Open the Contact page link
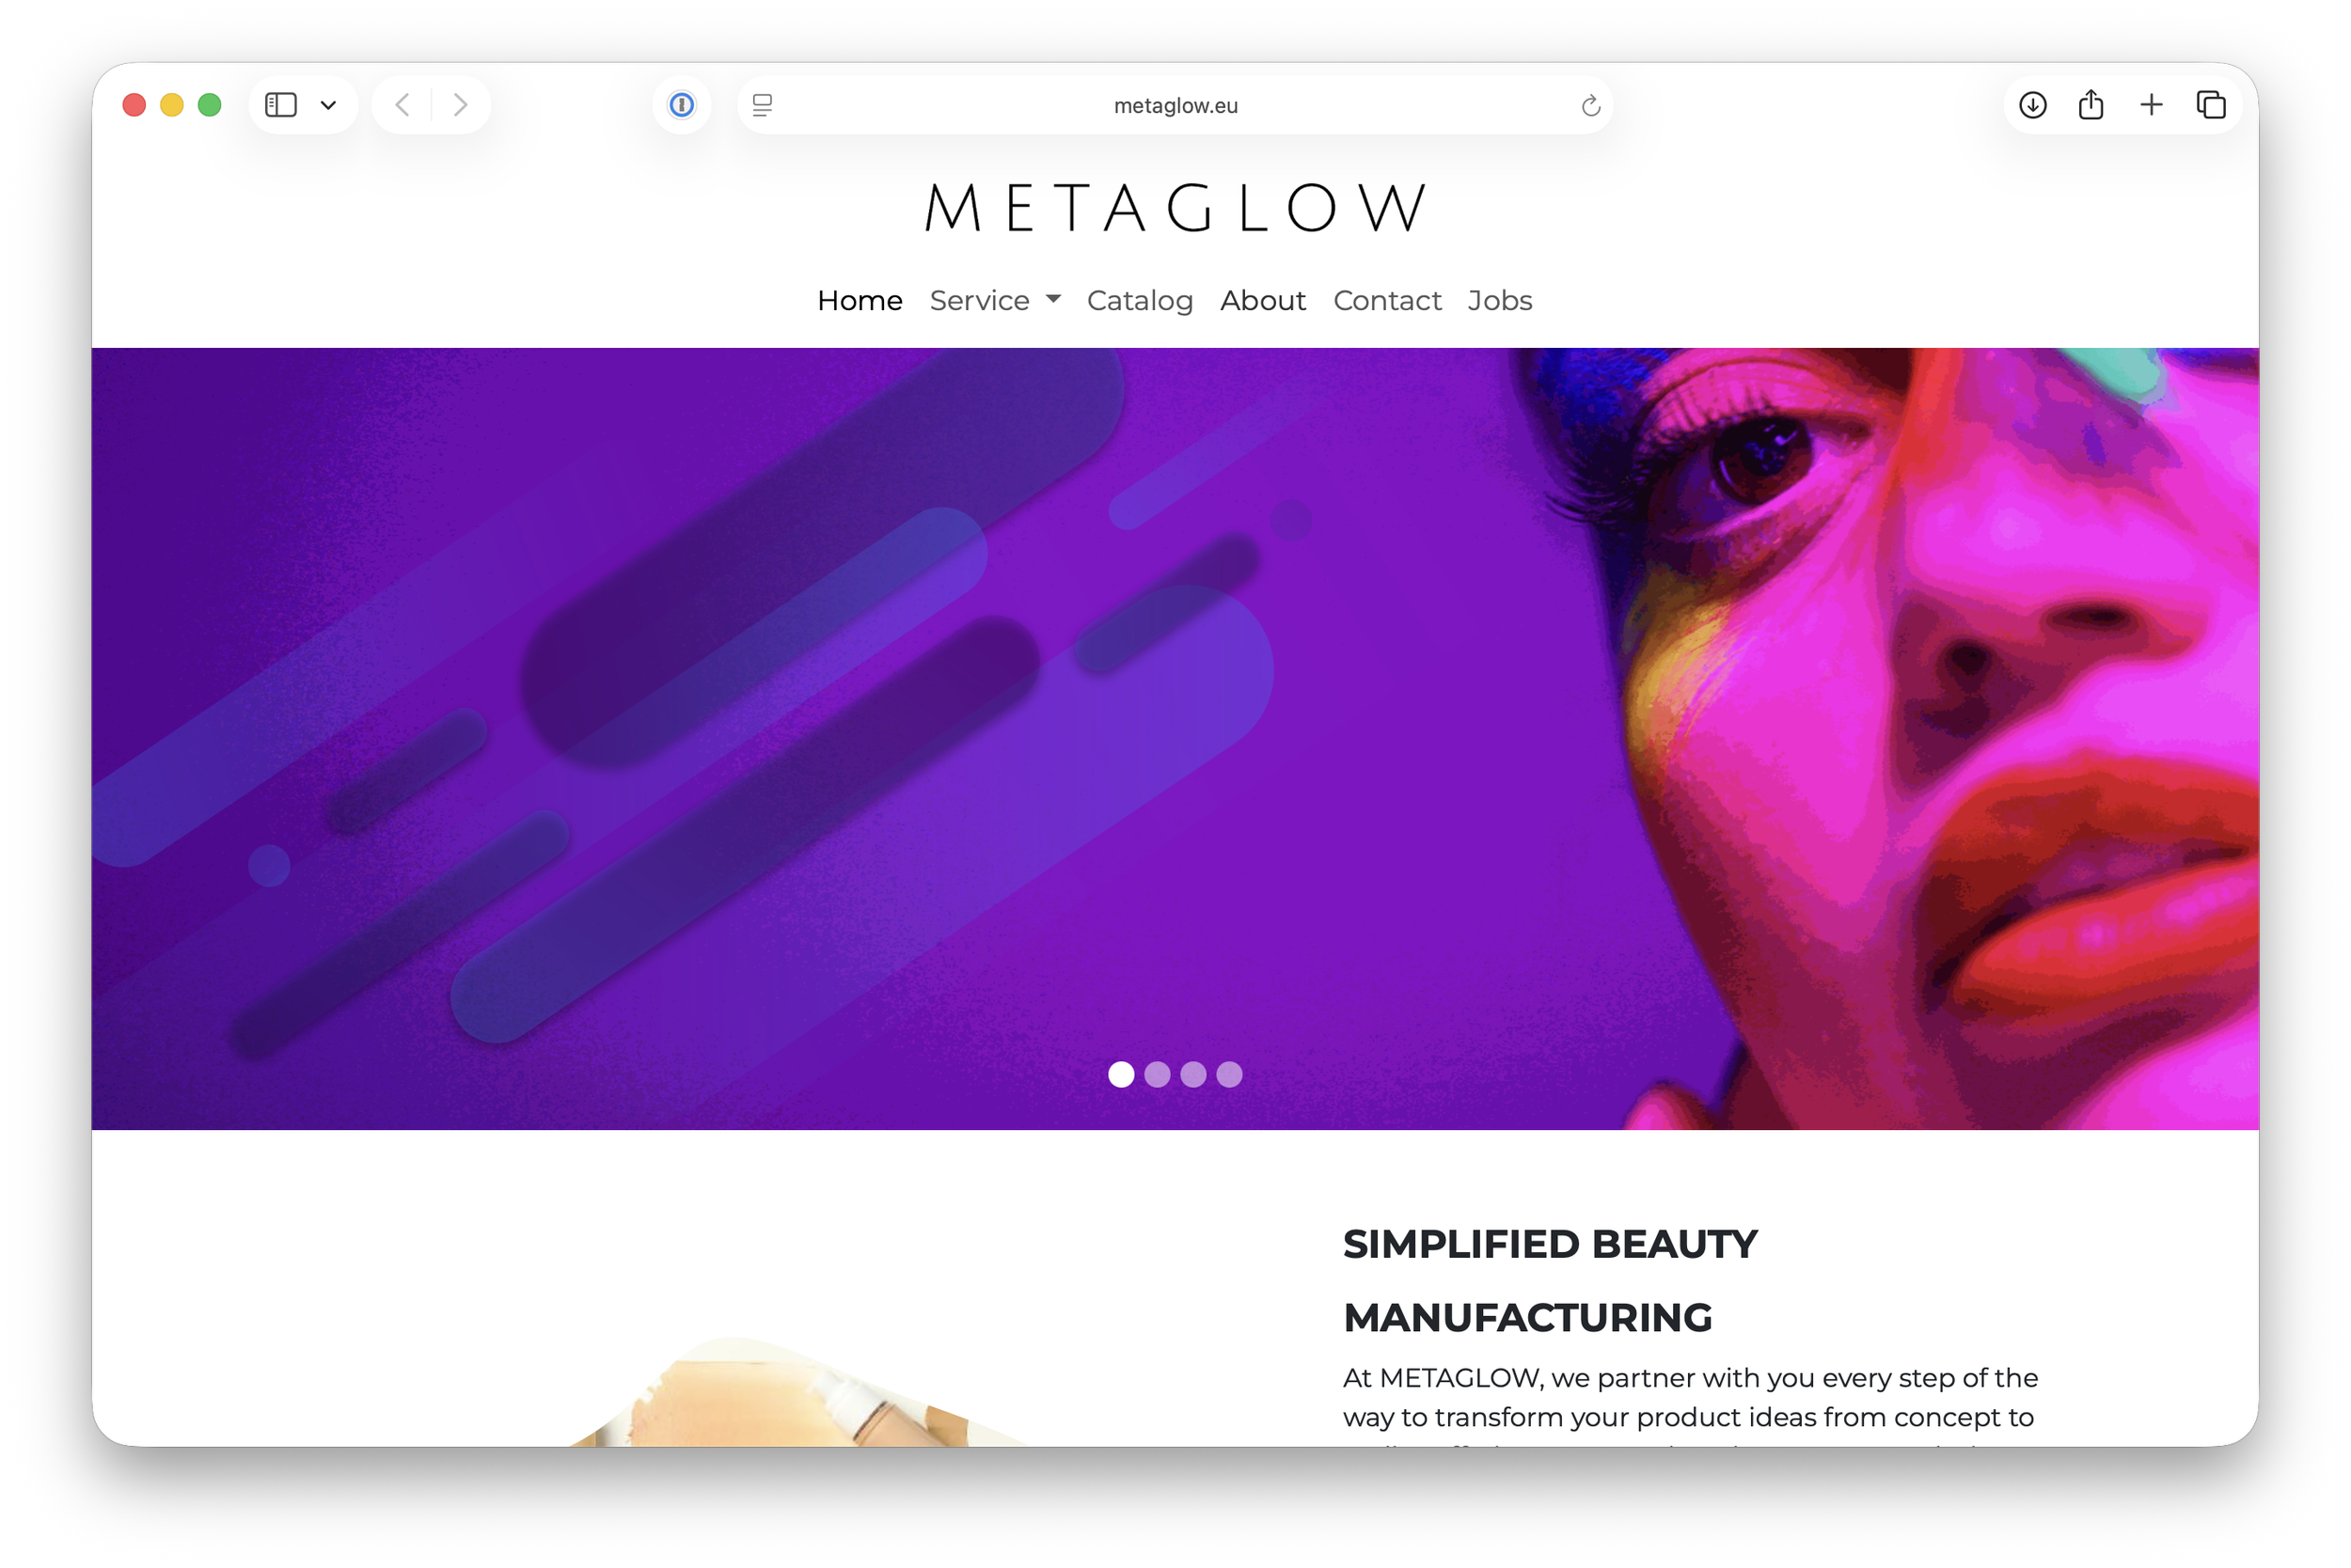This screenshot has height=1568, width=2351. [1386, 300]
